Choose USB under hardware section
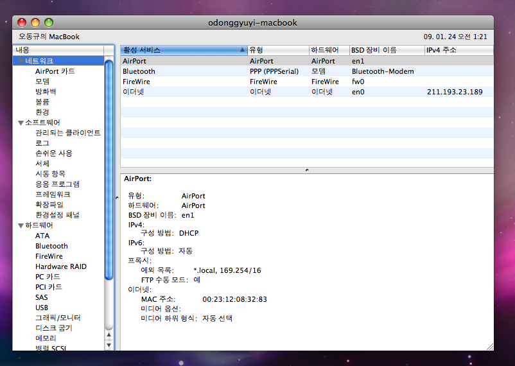Image resolution: width=515 pixels, height=366 pixels. pyautogui.click(x=42, y=308)
